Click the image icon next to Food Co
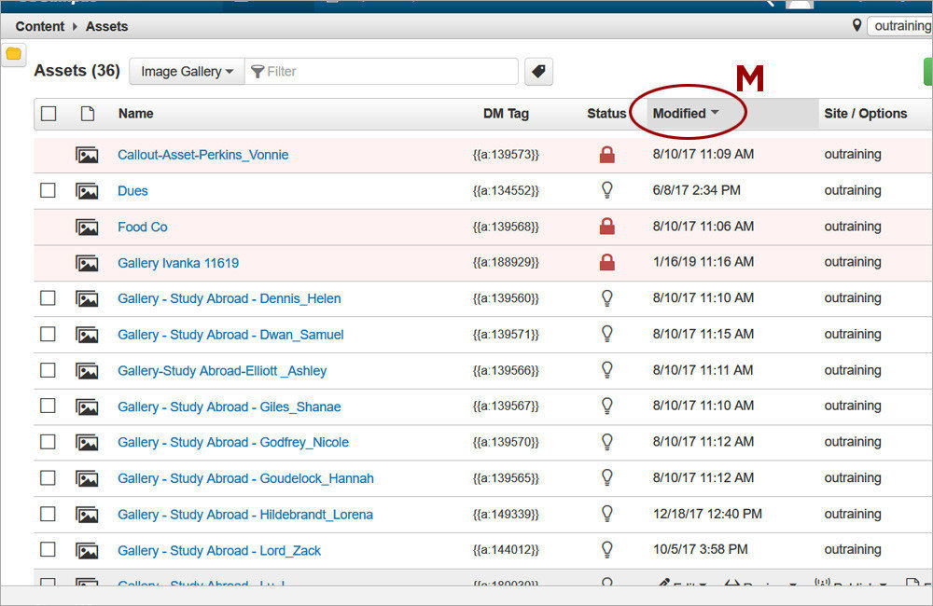This screenshot has width=933, height=606. [87, 227]
